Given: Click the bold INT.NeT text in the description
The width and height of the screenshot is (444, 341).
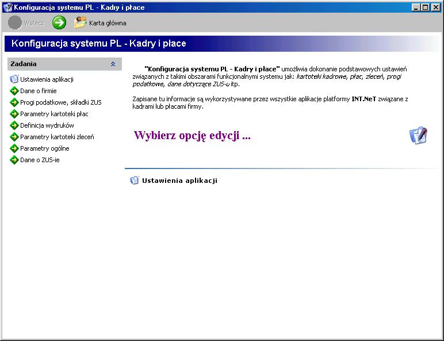Looking at the screenshot, I should click(x=364, y=99).
